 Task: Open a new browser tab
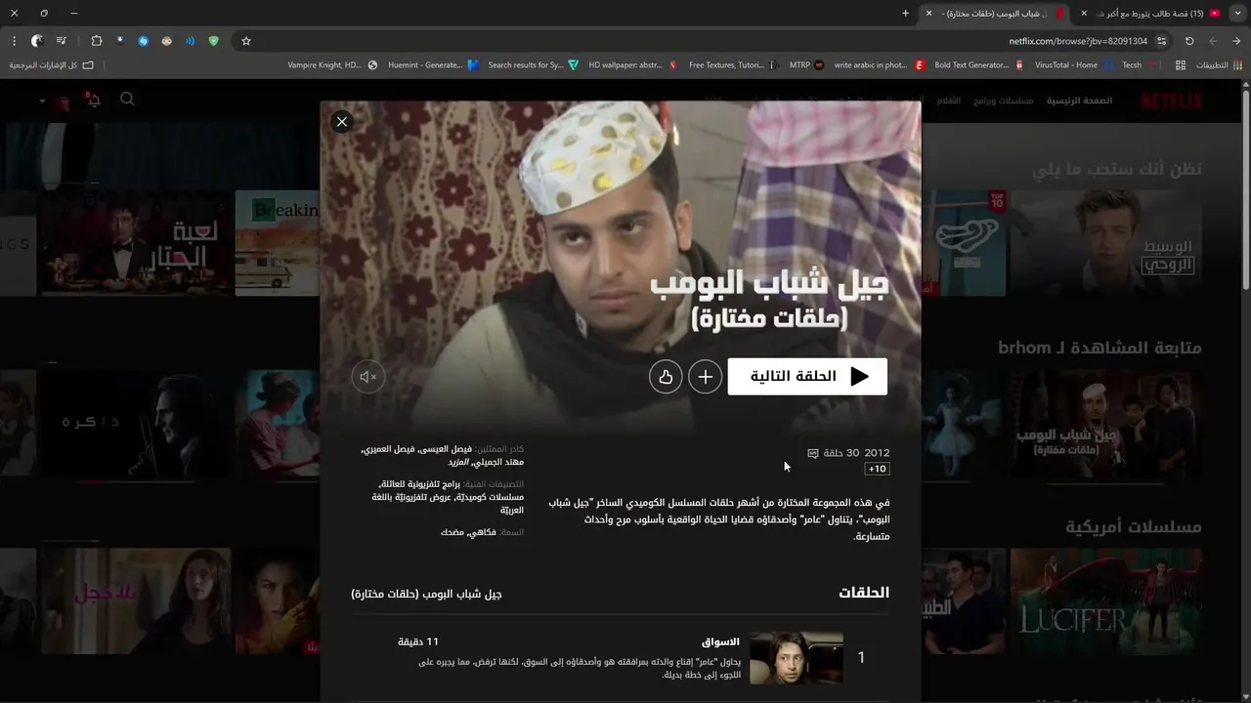click(x=905, y=14)
